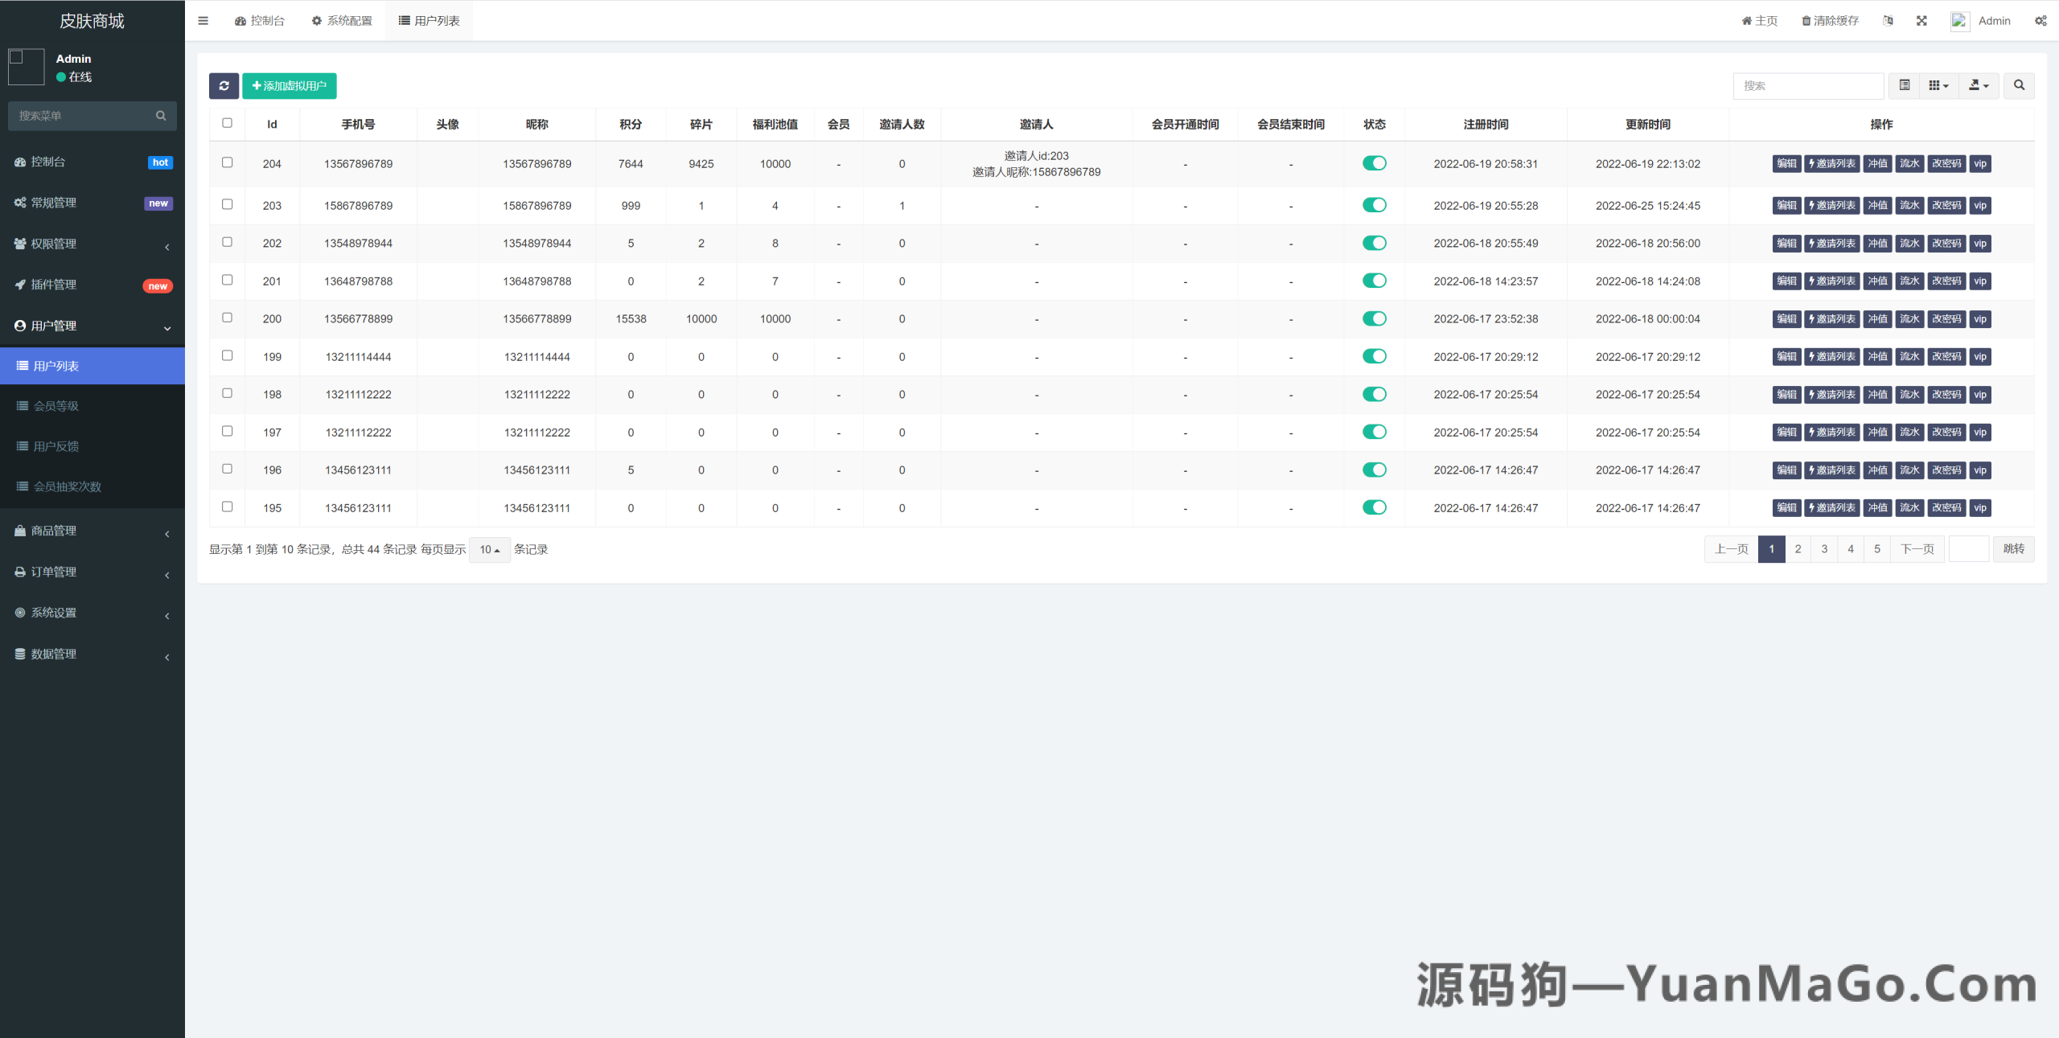Collapse the sidebar with the hamburger icon
The width and height of the screenshot is (2059, 1038).
[203, 20]
